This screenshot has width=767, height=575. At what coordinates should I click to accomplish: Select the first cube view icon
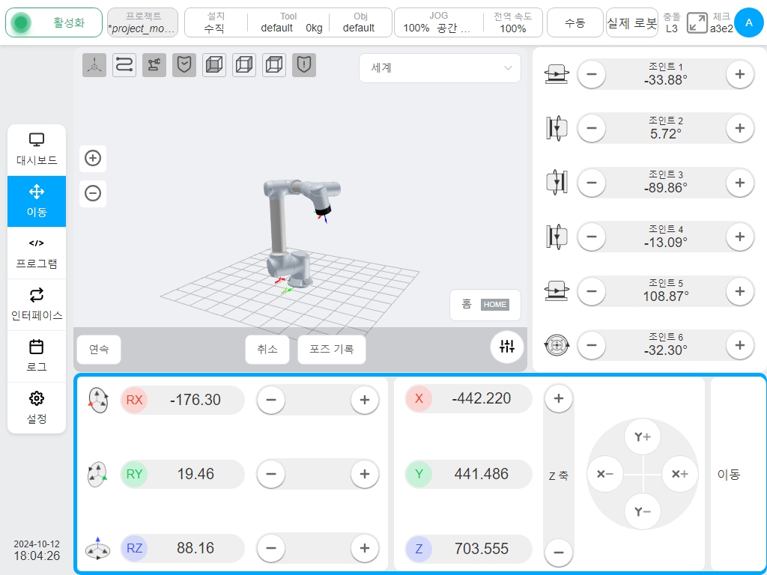point(214,65)
